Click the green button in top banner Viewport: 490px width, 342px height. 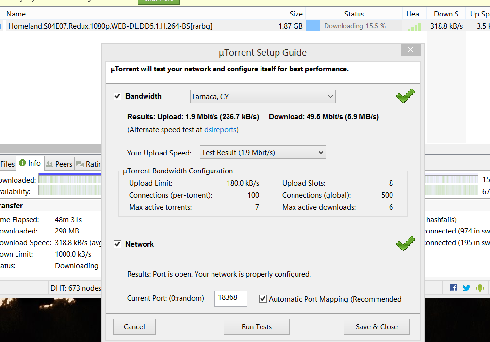(x=159, y=1)
